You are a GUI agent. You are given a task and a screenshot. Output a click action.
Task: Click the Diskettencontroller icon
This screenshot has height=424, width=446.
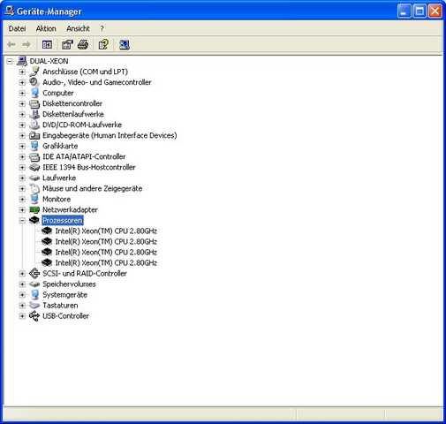(x=34, y=103)
